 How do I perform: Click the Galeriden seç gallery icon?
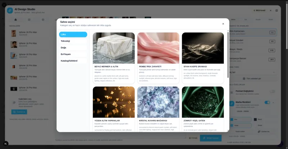14,103
